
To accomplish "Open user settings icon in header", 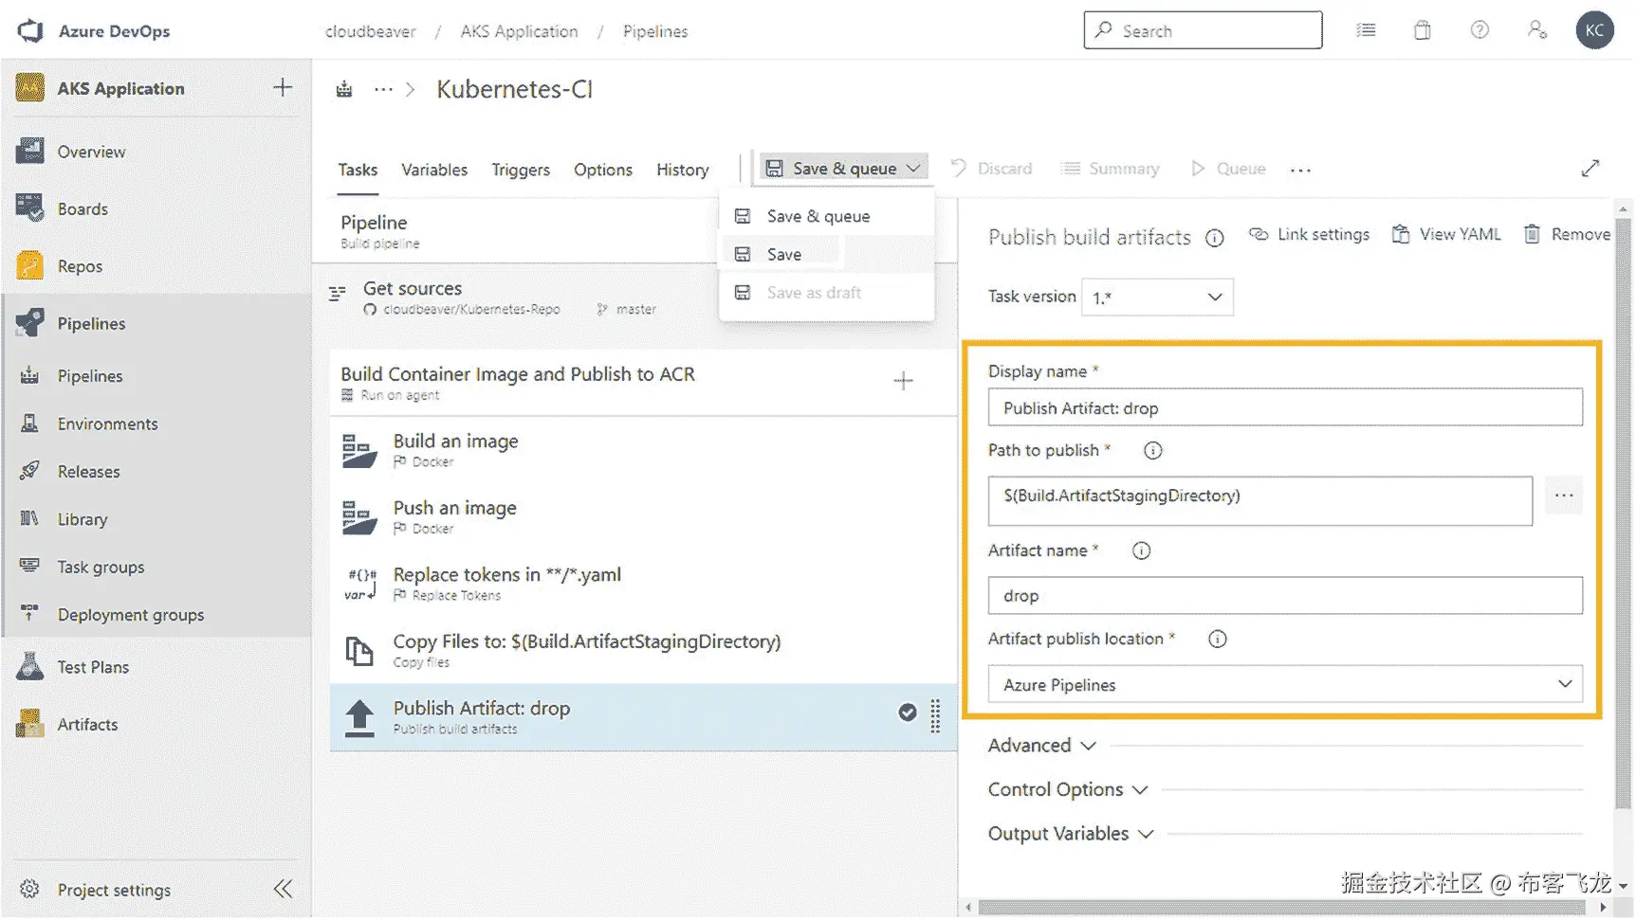I will click(1536, 30).
